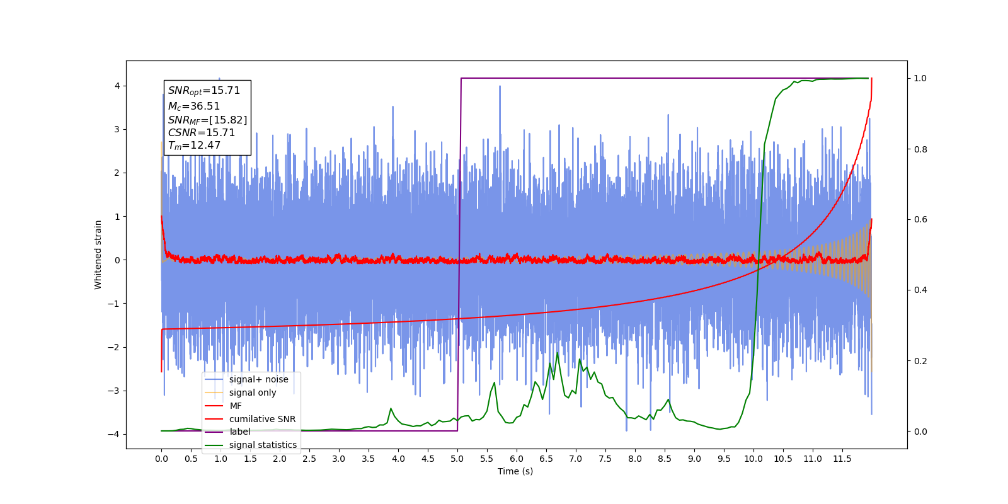
Task: Click the left y-axis tick label −3
Action: (x=114, y=391)
